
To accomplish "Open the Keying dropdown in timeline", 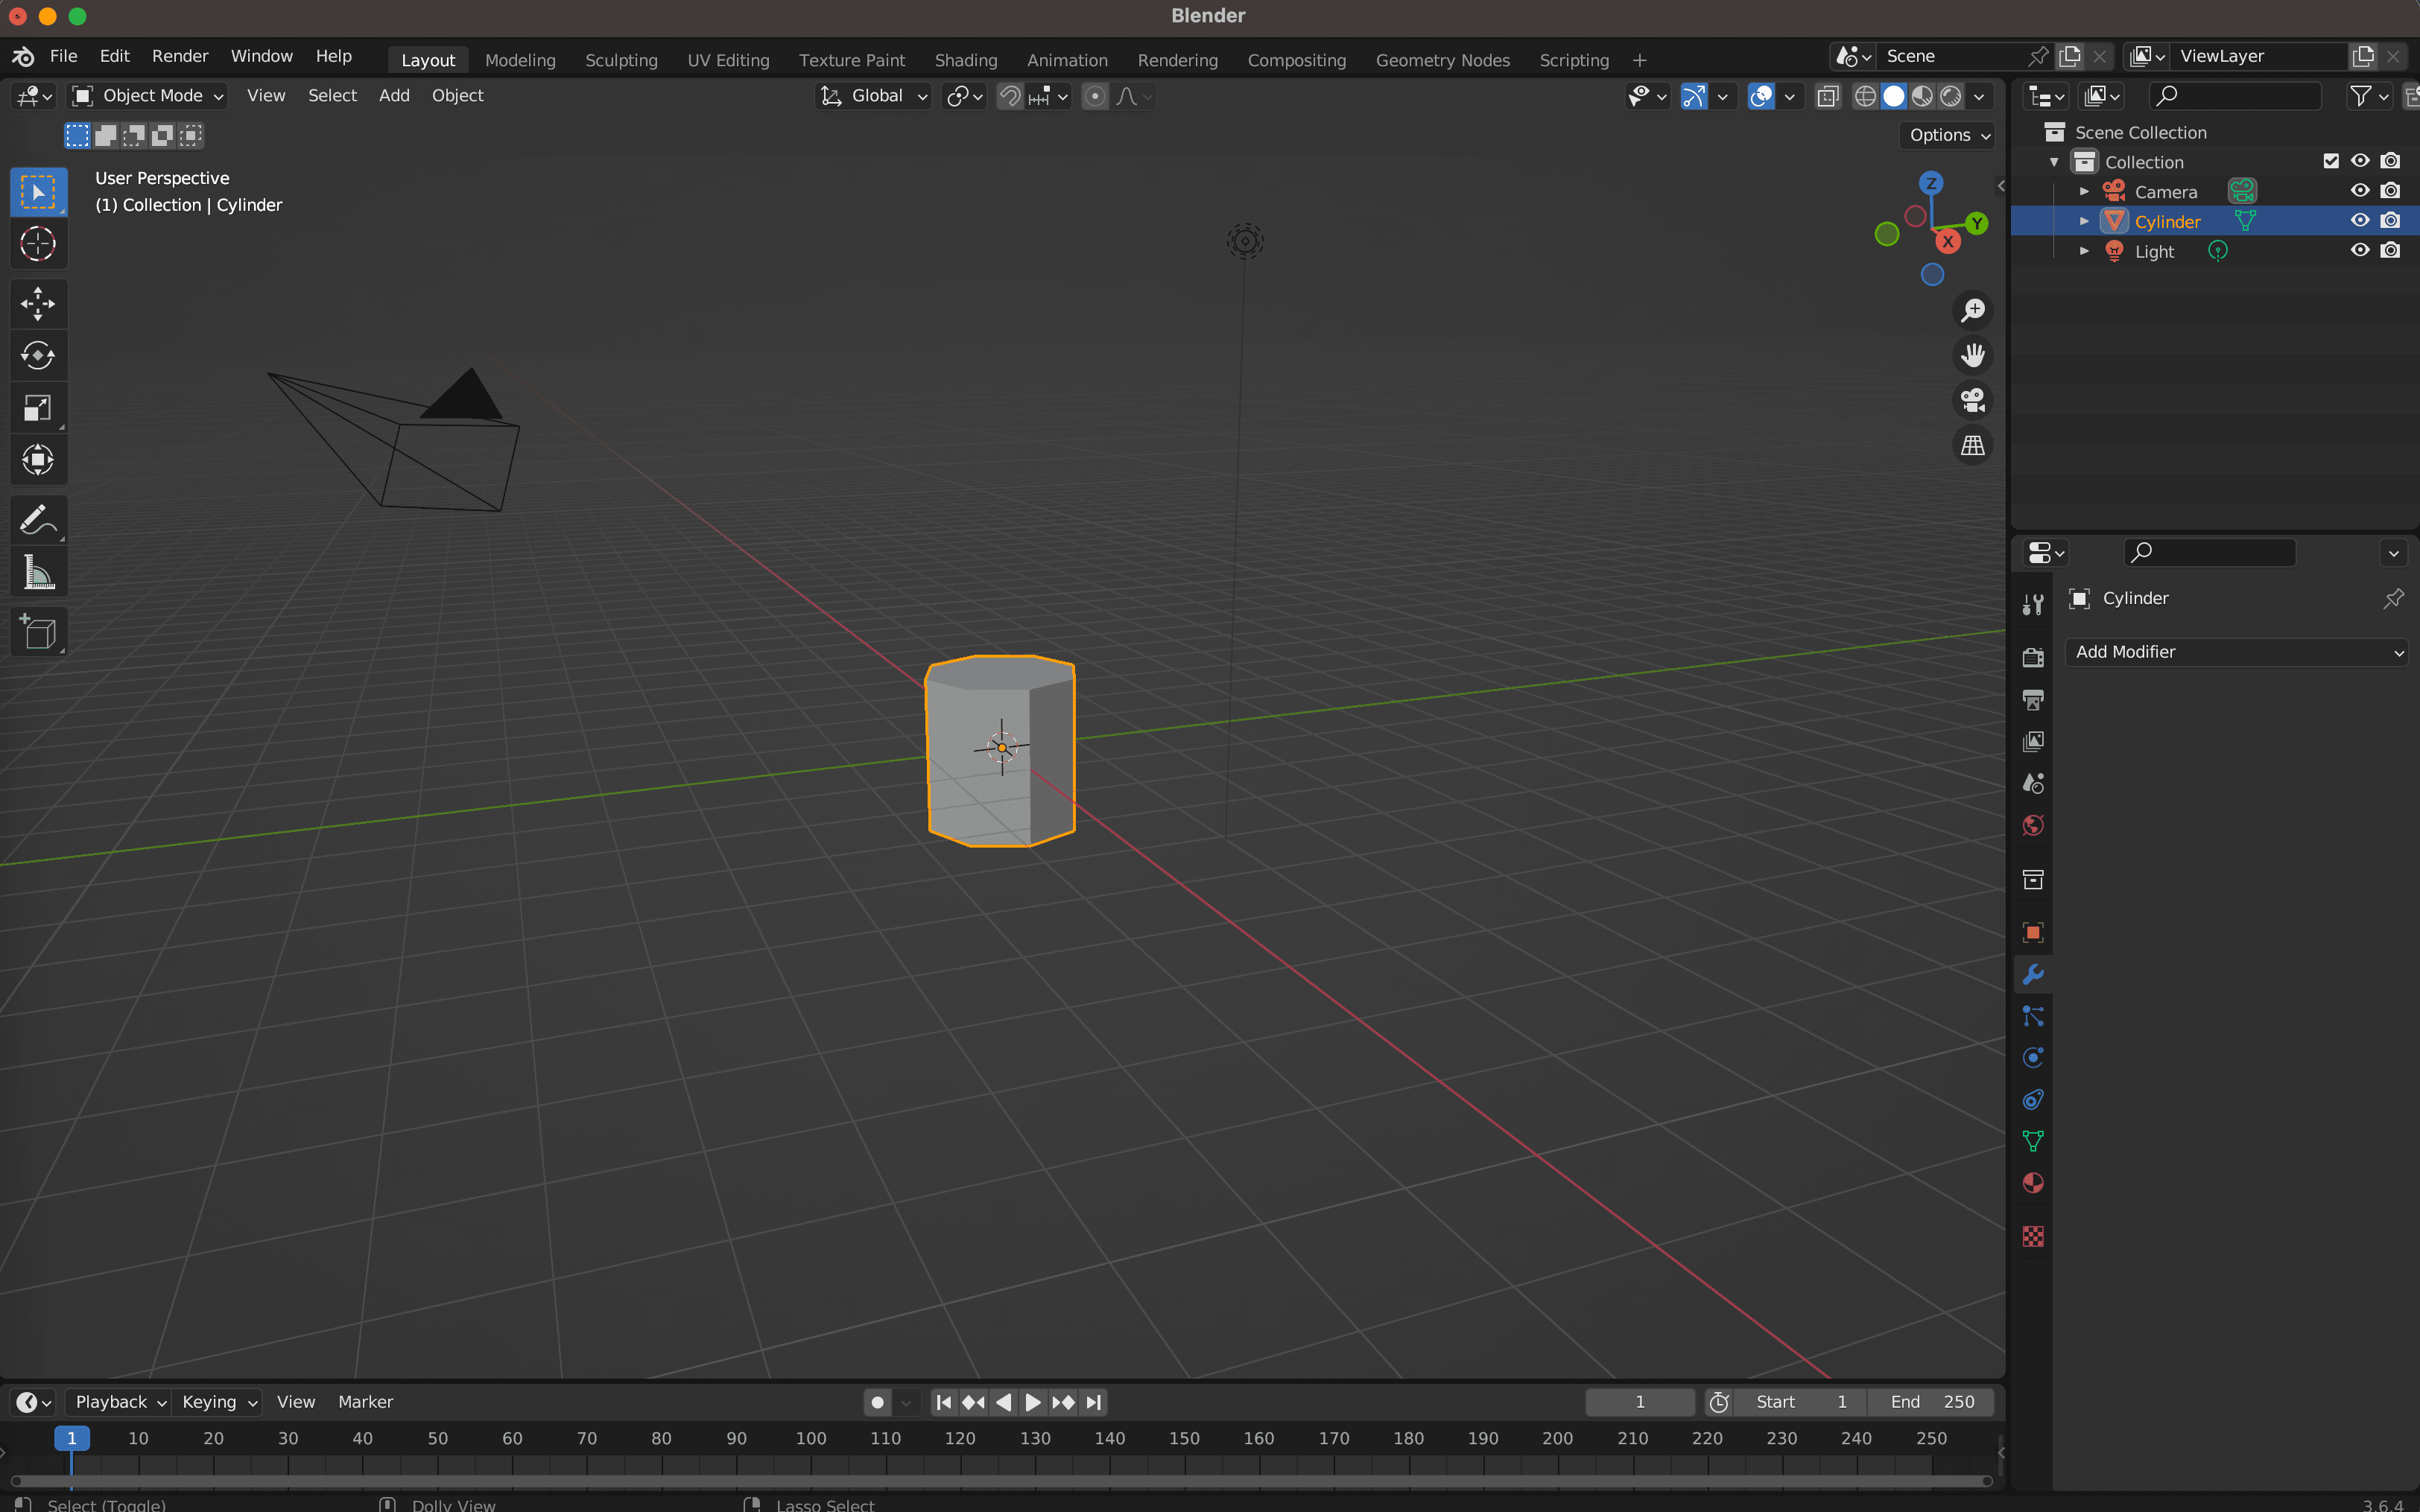I will pos(218,1402).
